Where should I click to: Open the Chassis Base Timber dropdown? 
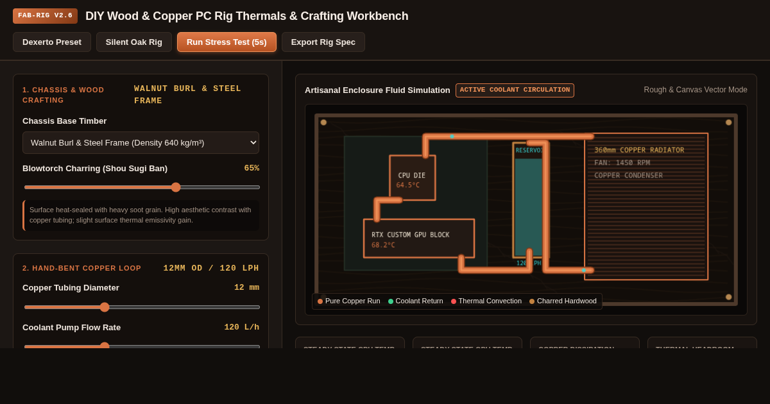coord(141,142)
